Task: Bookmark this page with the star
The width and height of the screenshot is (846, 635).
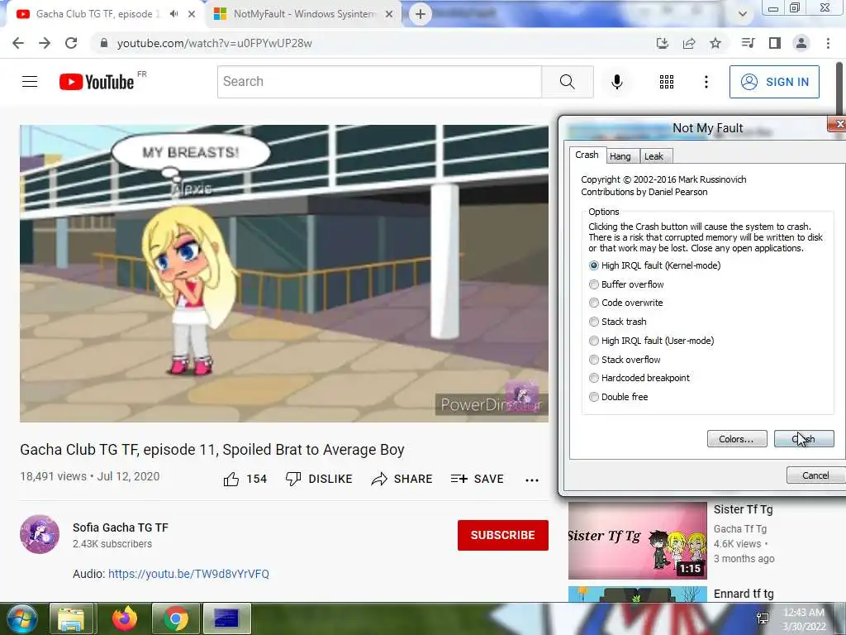Action: coord(715,43)
